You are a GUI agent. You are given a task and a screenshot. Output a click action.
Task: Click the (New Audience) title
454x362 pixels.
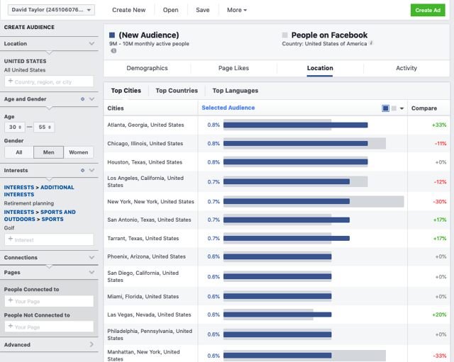click(149, 35)
